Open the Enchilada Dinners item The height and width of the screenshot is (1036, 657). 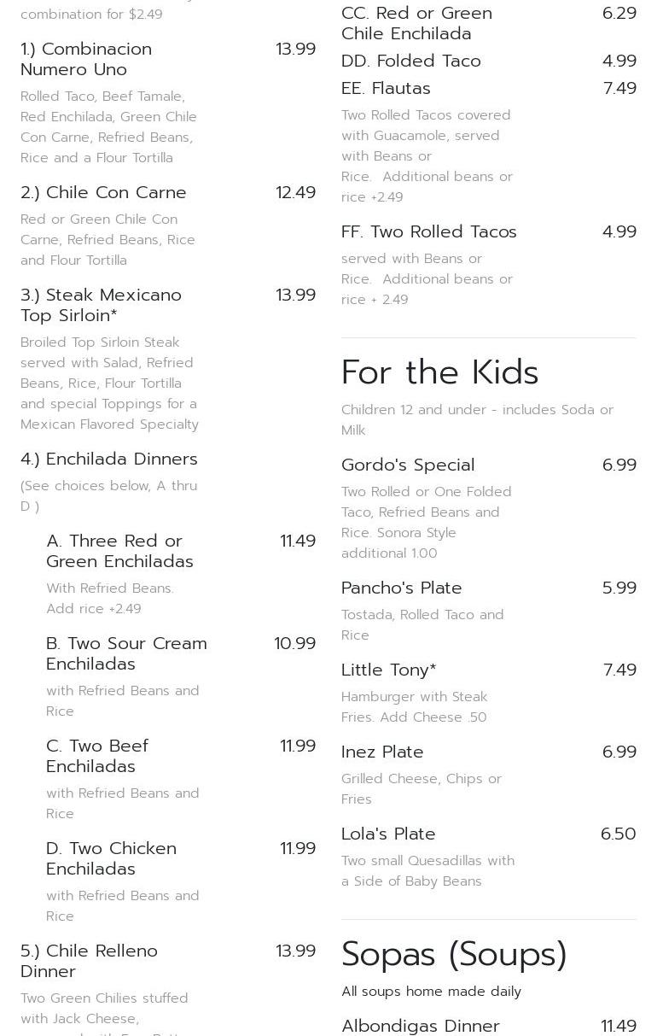click(108, 459)
